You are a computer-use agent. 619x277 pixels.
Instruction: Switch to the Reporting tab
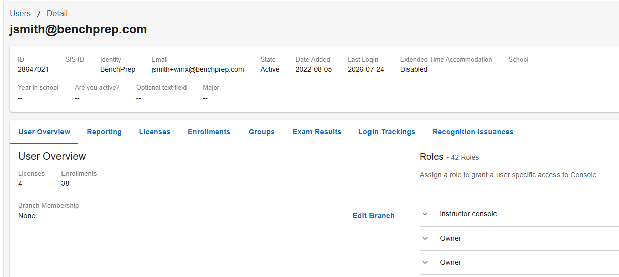pos(104,132)
